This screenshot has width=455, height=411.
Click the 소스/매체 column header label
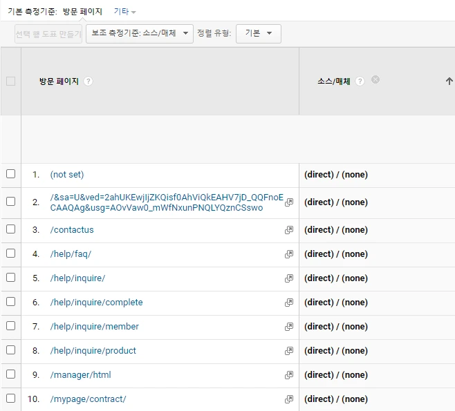pyautogui.click(x=334, y=81)
